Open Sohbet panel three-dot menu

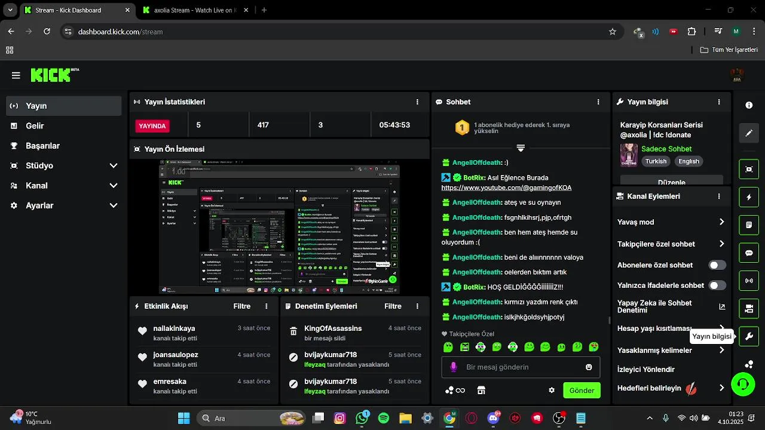pyautogui.click(x=598, y=102)
